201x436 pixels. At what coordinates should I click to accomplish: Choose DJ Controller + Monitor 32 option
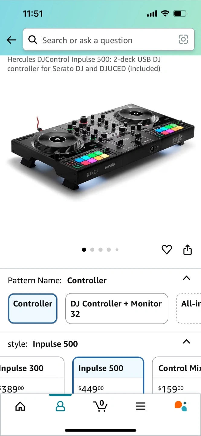117,308
